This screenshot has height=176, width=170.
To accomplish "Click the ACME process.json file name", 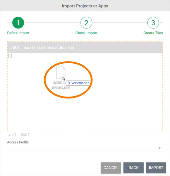I will click(61, 85).
